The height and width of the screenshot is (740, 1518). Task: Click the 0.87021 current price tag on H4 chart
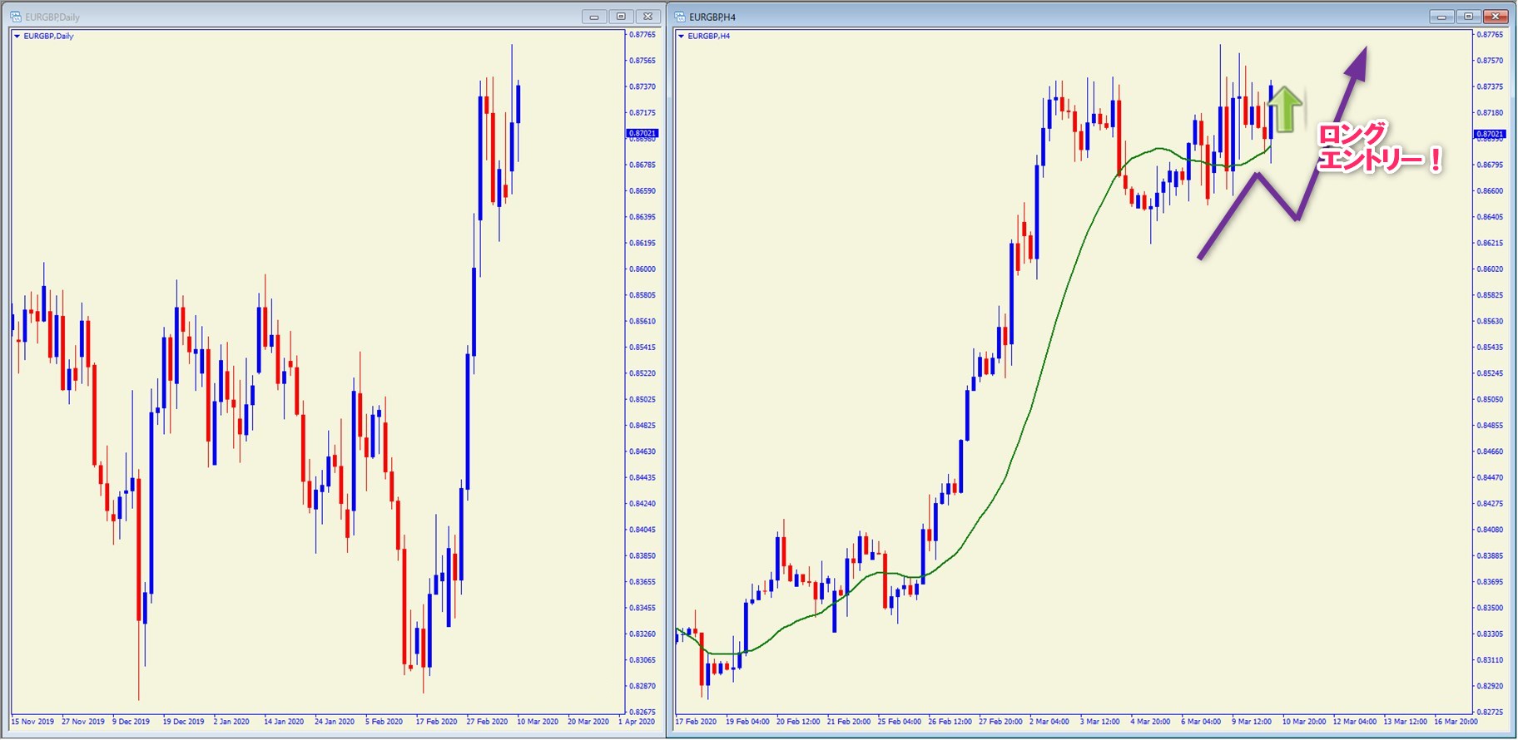pyautogui.click(x=1490, y=134)
